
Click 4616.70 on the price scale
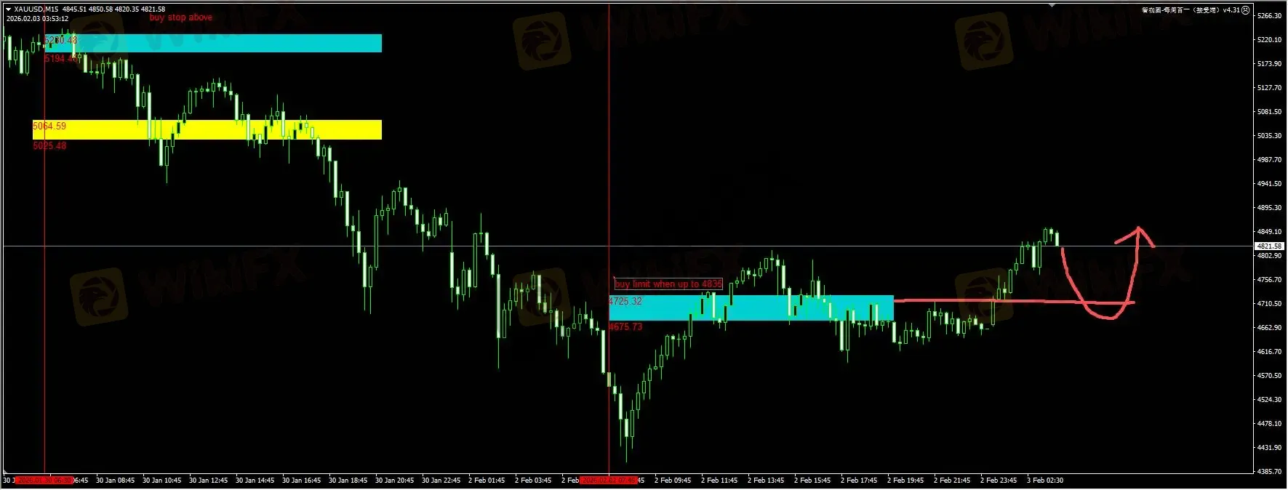pos(1269,352)
